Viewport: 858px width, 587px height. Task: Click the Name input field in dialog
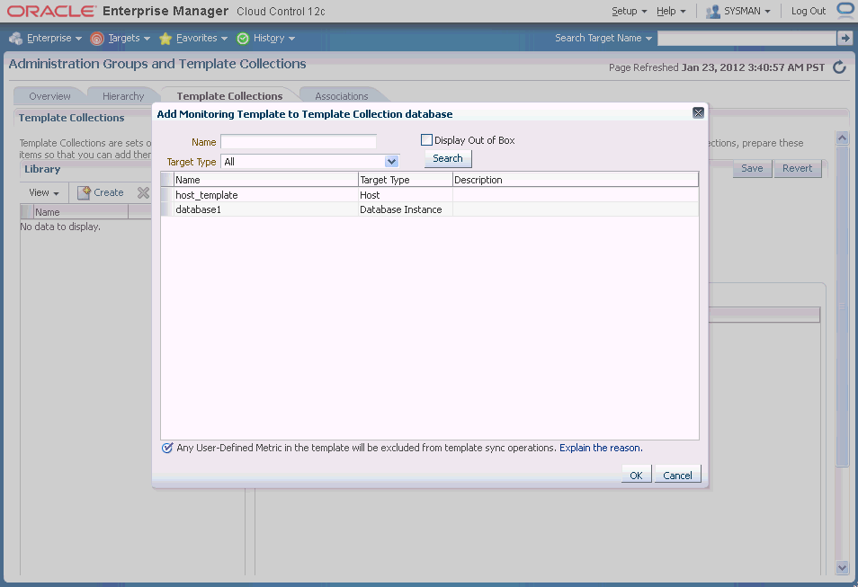pos(299,142)
